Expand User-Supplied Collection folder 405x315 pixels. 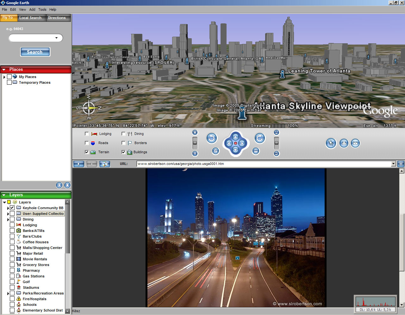click(8, 214)
